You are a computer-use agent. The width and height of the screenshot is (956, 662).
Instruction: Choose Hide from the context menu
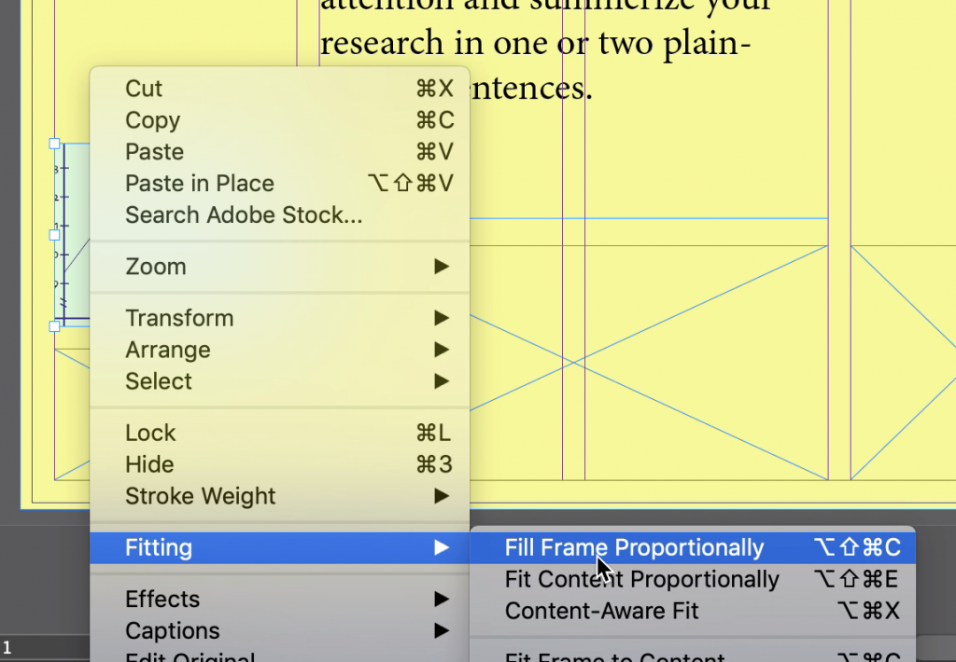click(280, 464)
